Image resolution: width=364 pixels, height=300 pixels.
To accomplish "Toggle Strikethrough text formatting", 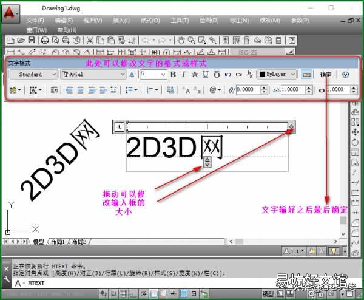I will pos(195,75).
